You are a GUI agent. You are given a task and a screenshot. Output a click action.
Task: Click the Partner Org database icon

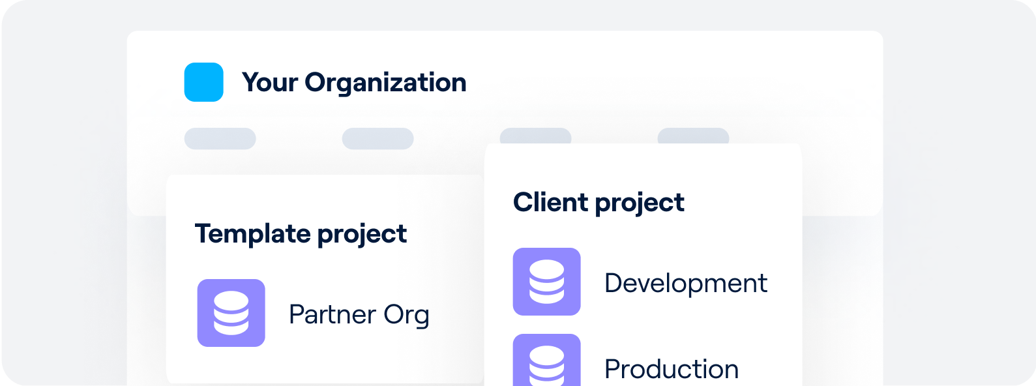coord(231,313)
